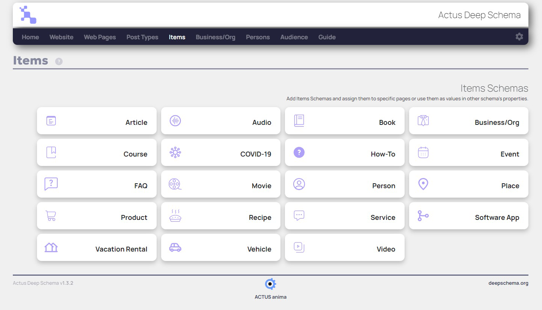Click the Product shopping cart icon
The image size is (542, 310).
click(51, 216)
